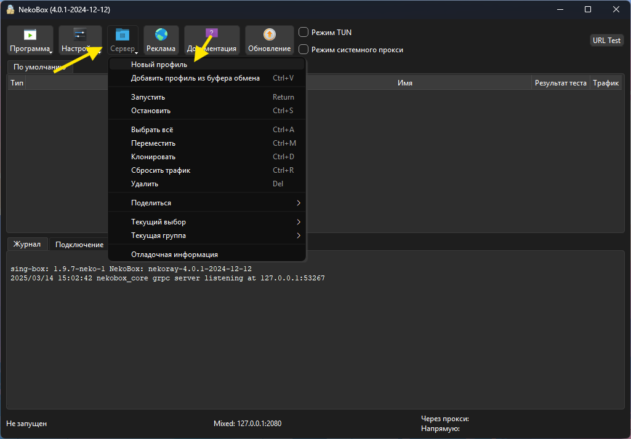
Task: Click Остановить in the menu
Action: [x=207, y=111]
